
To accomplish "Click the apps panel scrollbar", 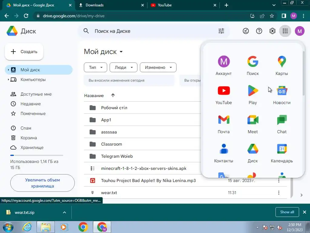I will [303, 73].
